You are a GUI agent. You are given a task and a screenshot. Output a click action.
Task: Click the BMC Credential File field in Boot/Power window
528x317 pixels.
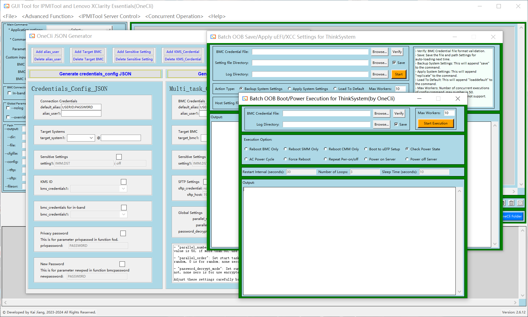click(326, 114)
